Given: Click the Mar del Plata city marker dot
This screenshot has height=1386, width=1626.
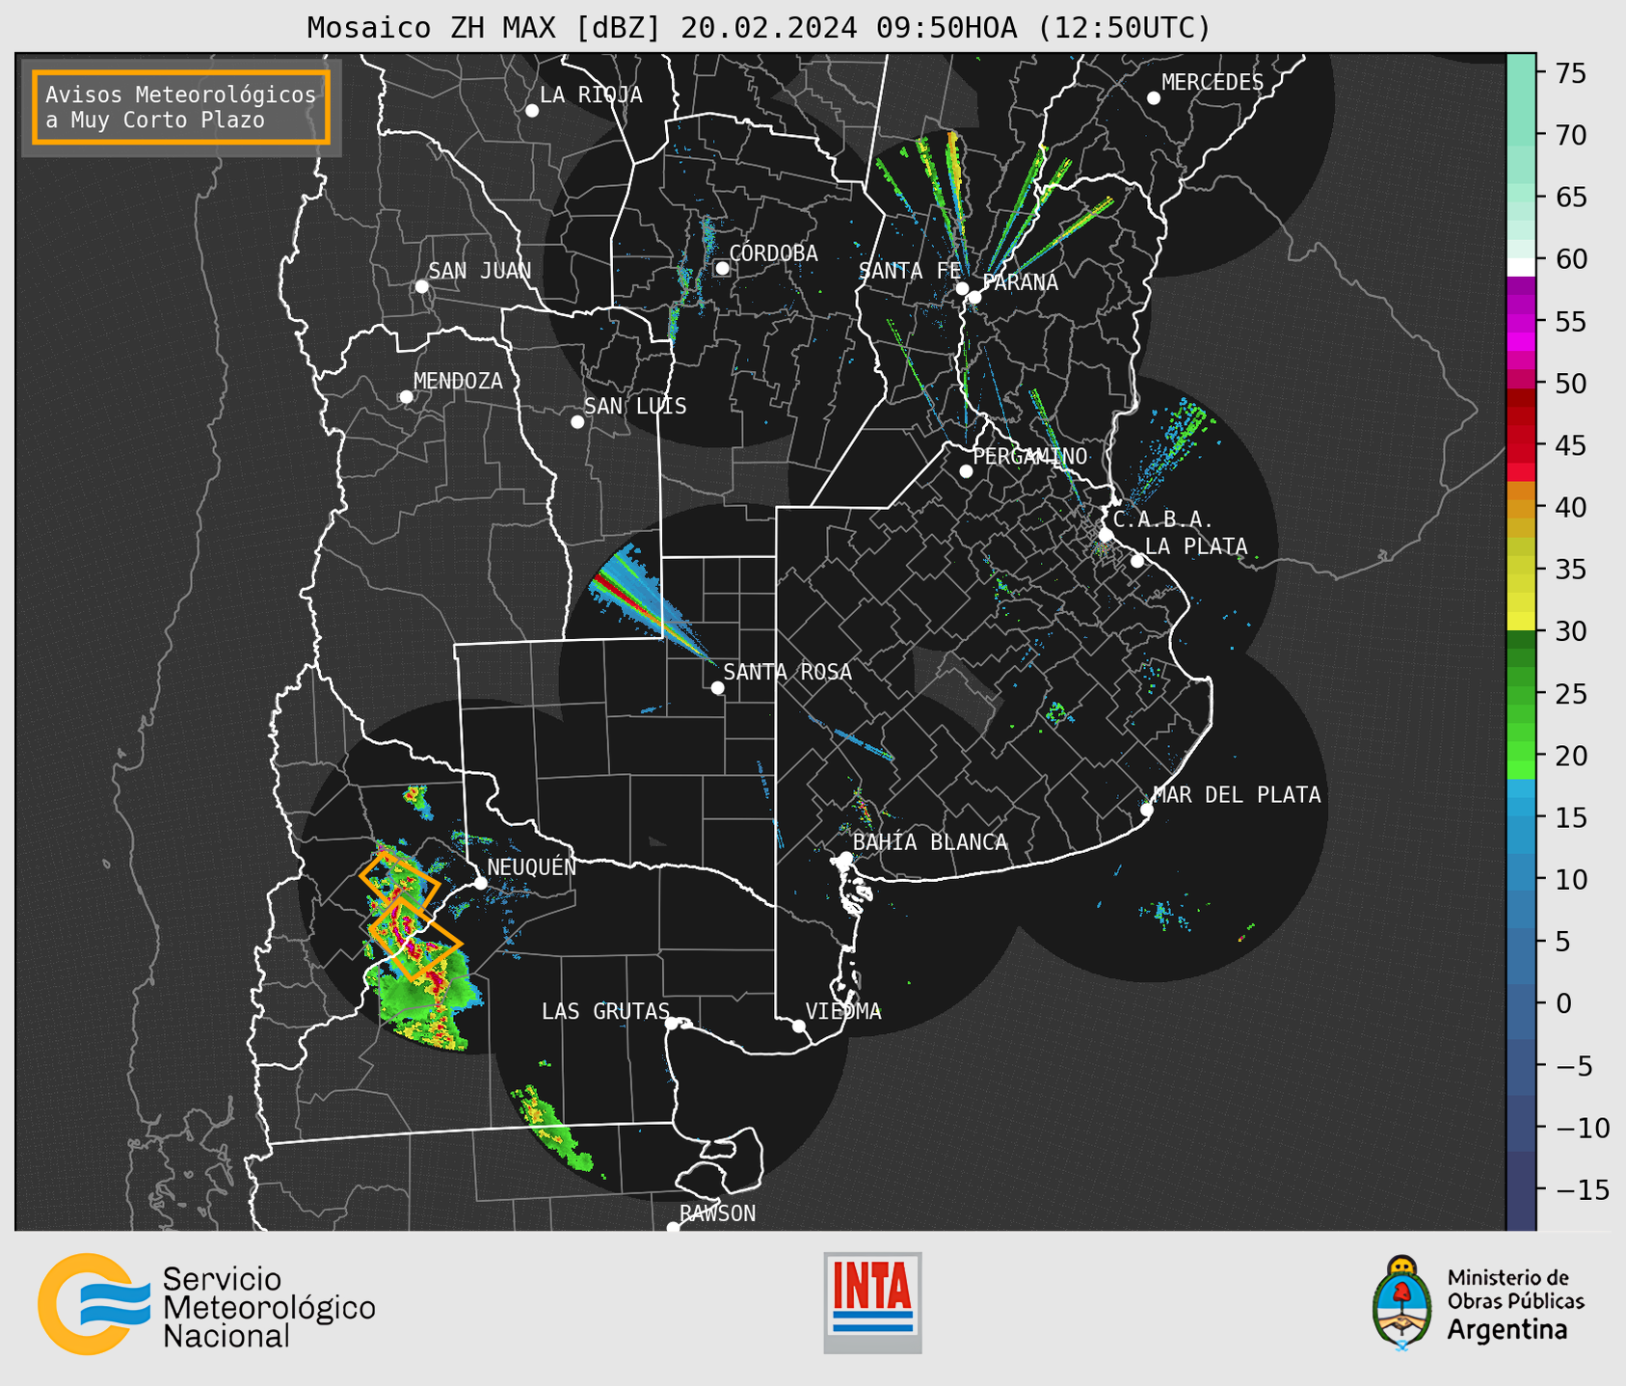Looking at the screenshot, I should coord(1147,810).
